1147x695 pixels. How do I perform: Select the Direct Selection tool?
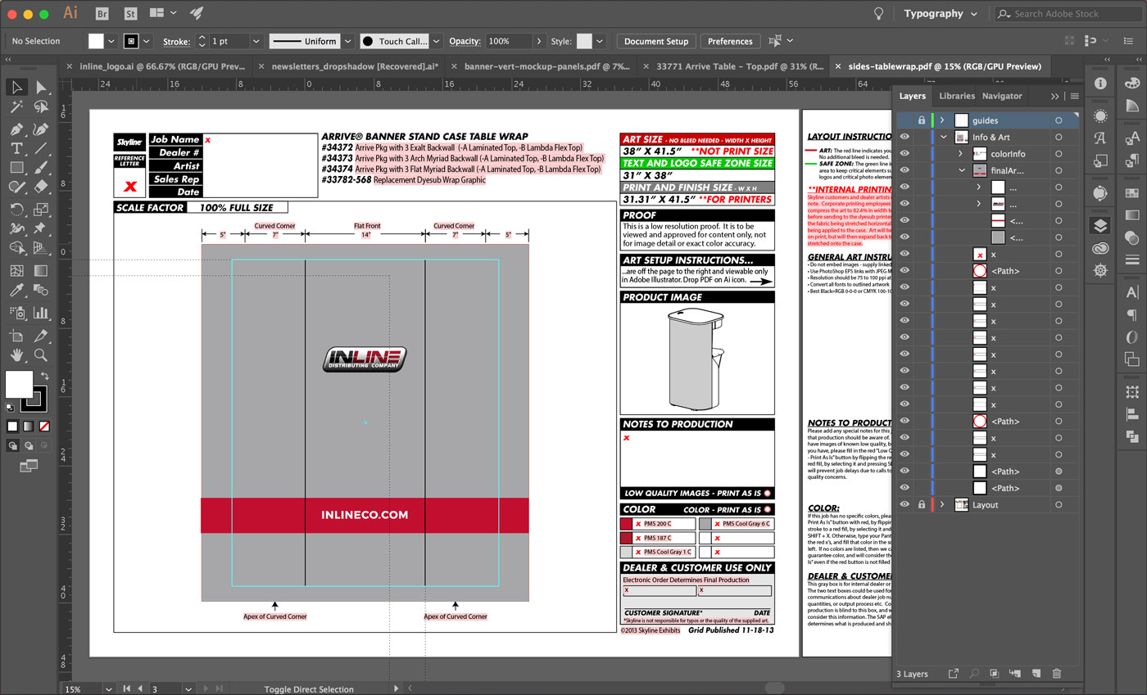pyautogui.click(x=41, y=88)
